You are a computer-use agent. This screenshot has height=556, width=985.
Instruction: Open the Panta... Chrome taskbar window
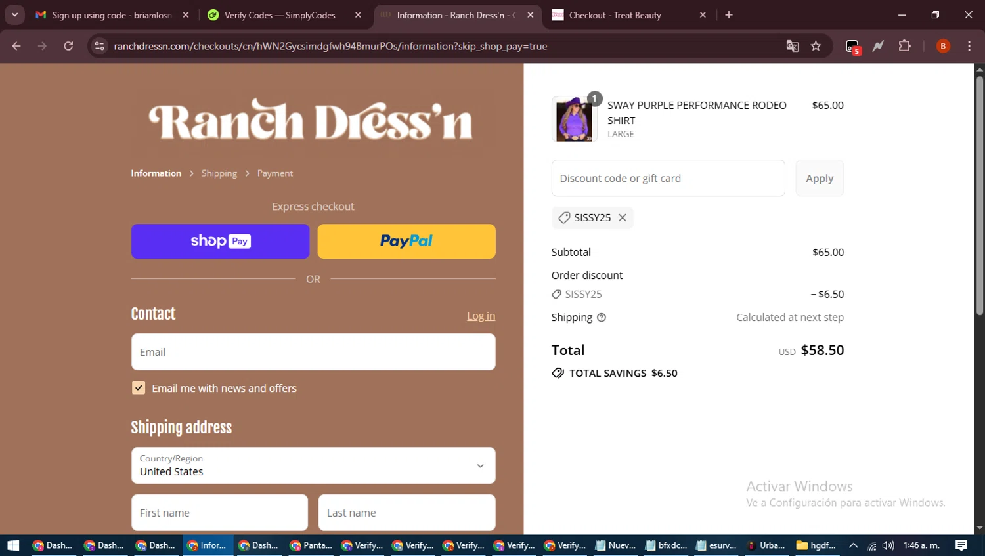click(311, 545)
